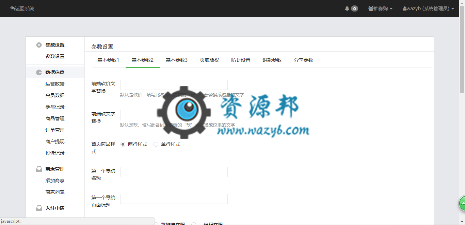This screenshot has width=465, height=225.
Task: Open 参与记录 in the sidebar
Action: 55,107
